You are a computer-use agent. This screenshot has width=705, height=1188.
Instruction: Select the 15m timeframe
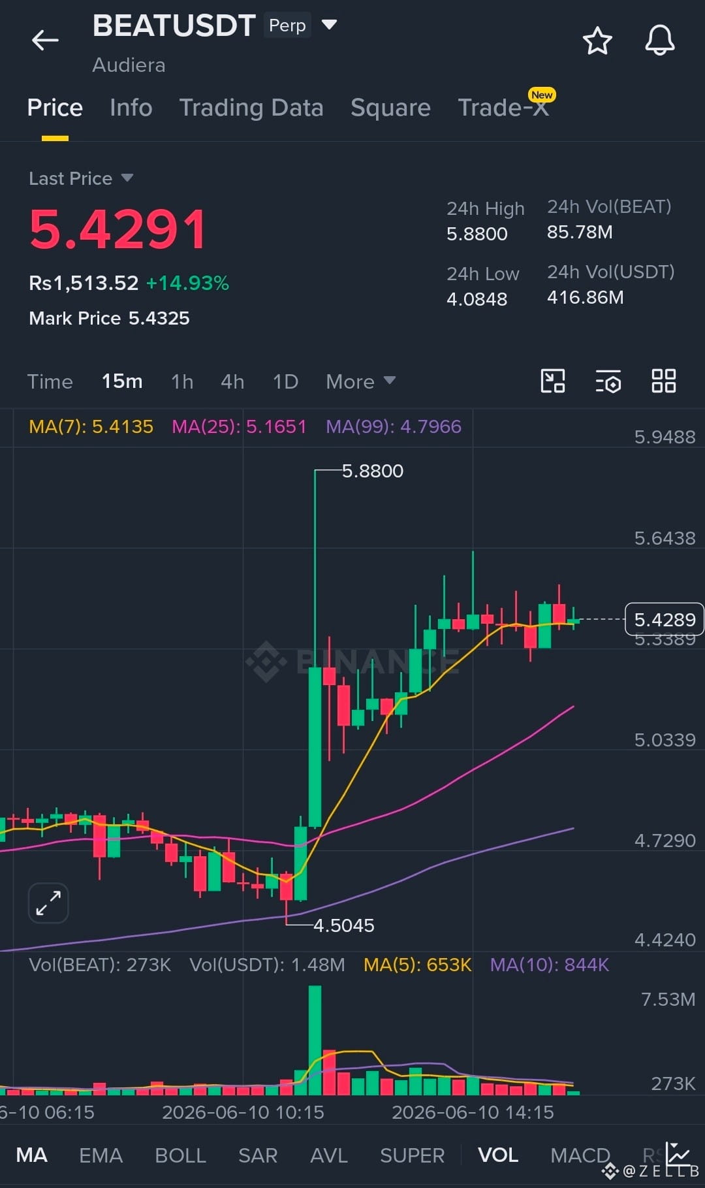[122, 381]
